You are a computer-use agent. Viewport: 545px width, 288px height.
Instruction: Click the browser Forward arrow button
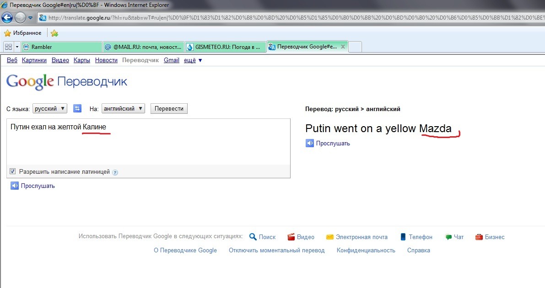pos(20,17)
